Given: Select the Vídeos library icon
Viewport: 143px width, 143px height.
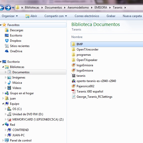Looking at the screenshot, I should (x=9, y=88).
